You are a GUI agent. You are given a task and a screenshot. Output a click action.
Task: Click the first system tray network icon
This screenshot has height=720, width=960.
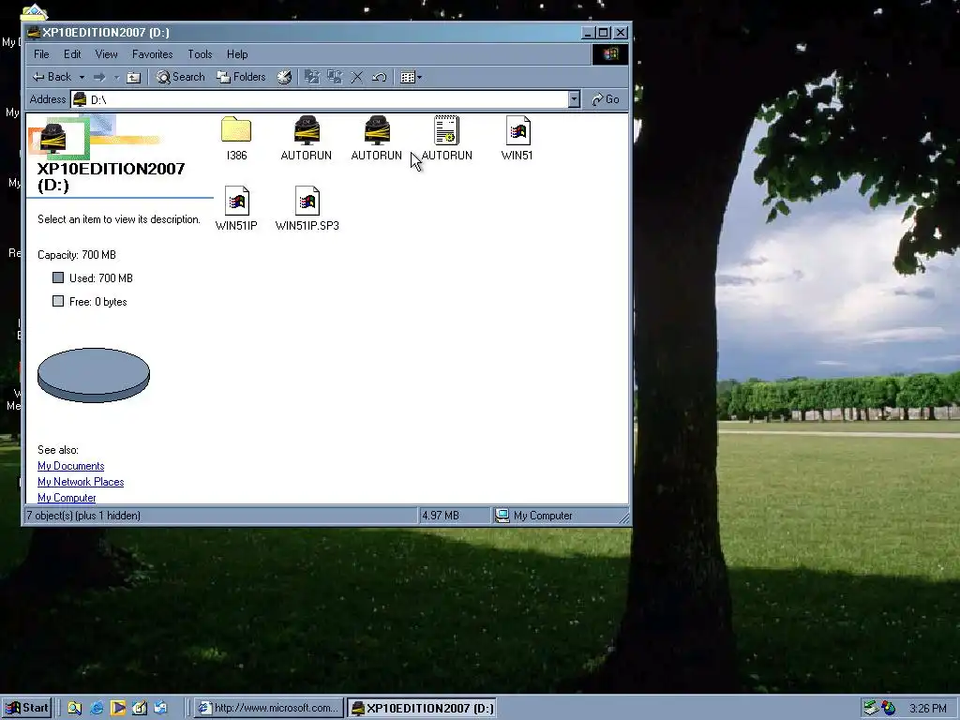click(x=871, y=708)
